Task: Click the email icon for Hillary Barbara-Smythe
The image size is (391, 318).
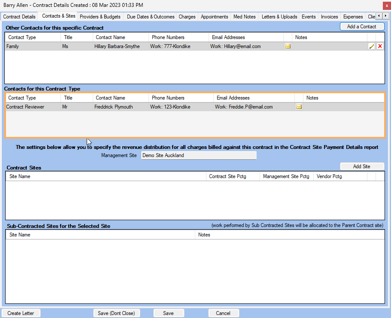Action: (x=288, y=46)
